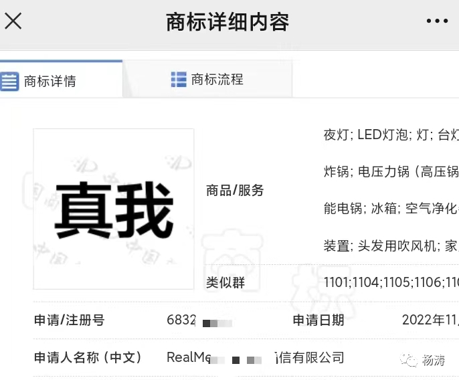Click the 申请人名称（中文） label
Viewport: 459px width, 380px height.
coord(88,357)
